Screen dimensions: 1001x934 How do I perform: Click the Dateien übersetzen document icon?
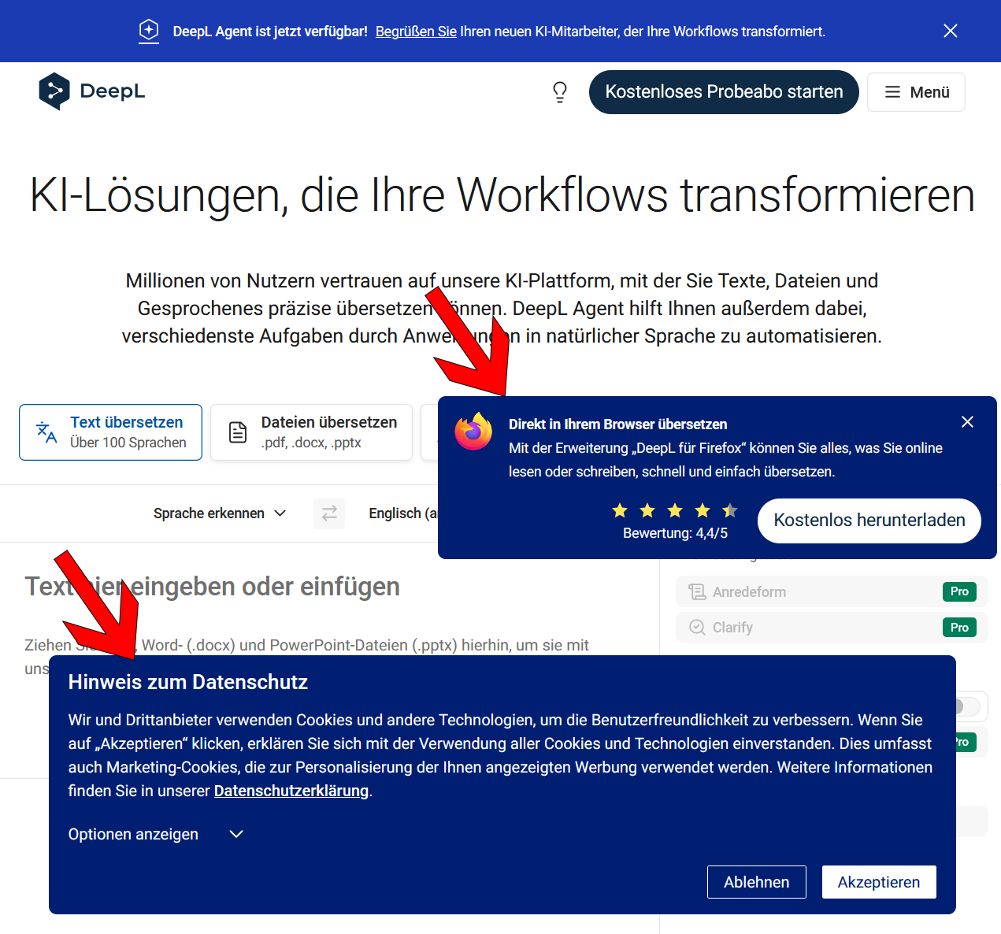click(x=238, y=432)
